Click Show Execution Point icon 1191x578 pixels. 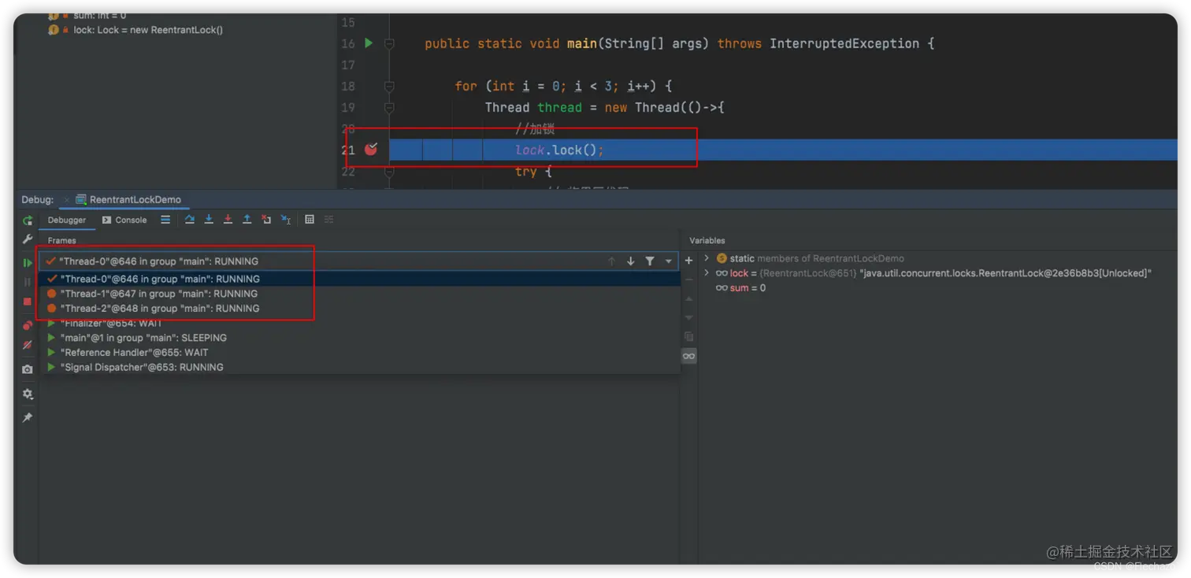click(x=165, y=220)
